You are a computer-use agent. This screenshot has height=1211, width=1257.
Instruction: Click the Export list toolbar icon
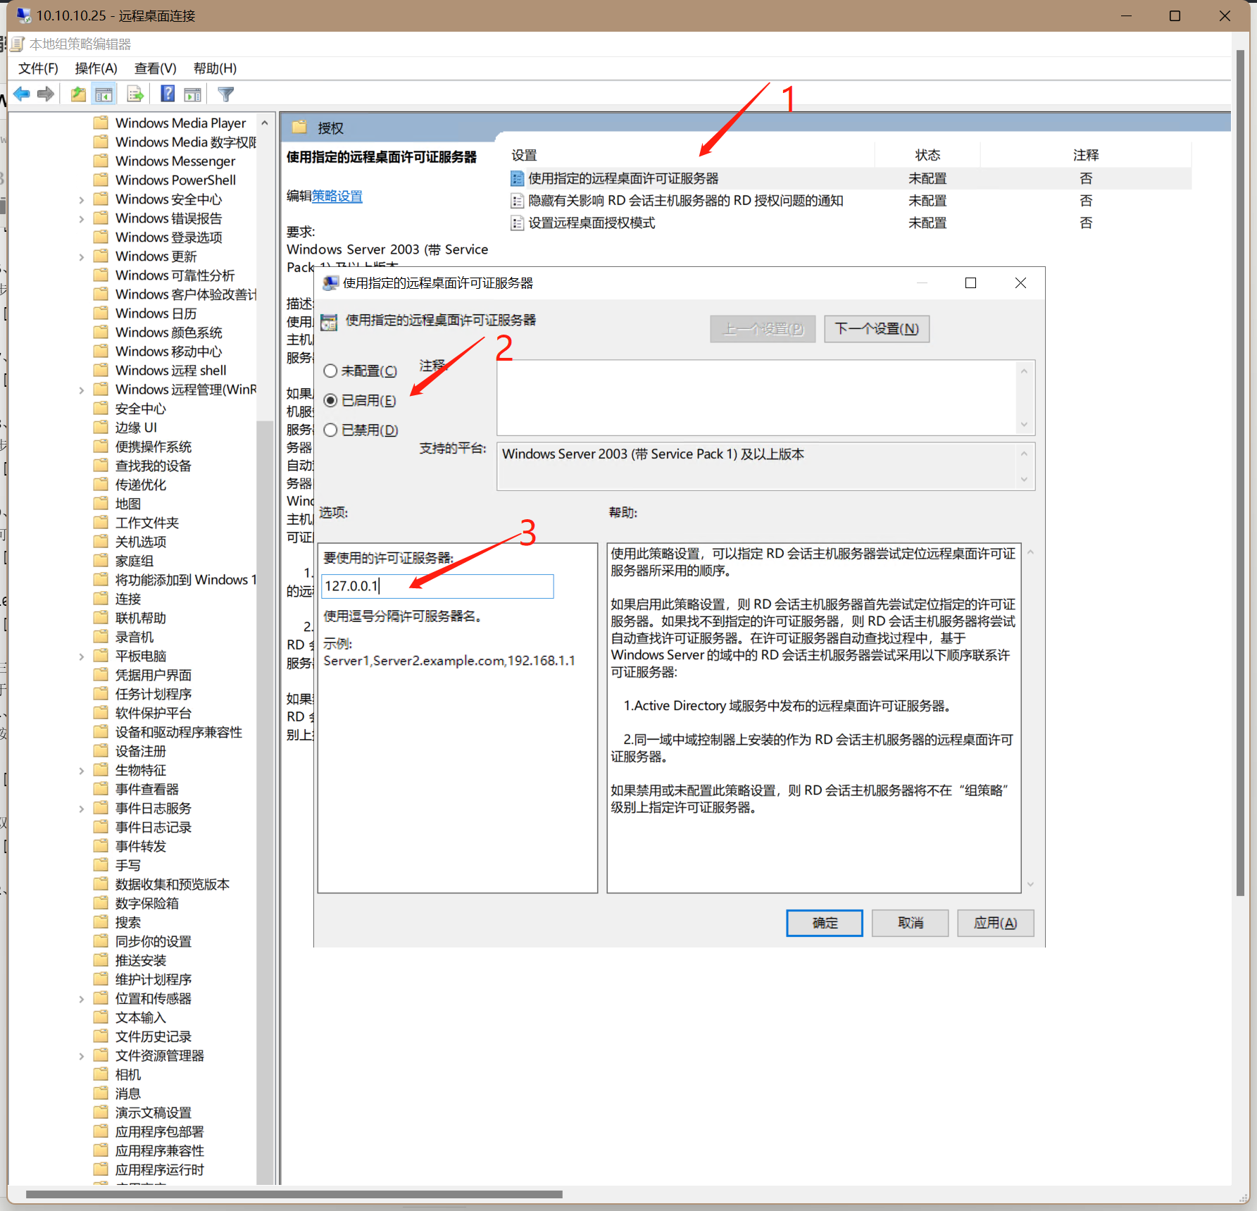135,94
